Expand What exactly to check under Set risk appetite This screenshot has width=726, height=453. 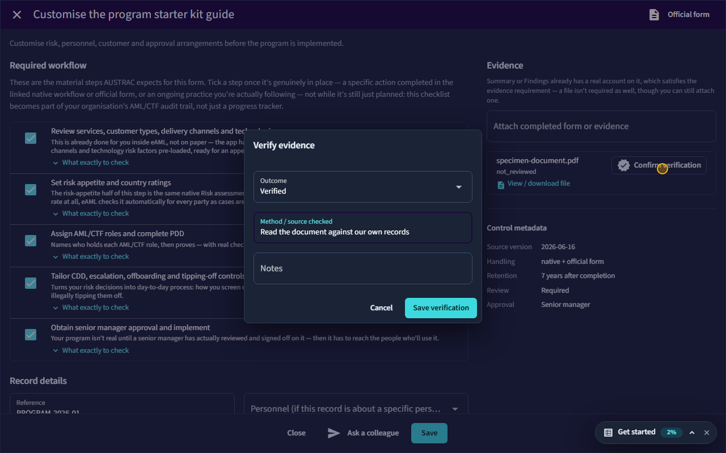coord(91,213)
